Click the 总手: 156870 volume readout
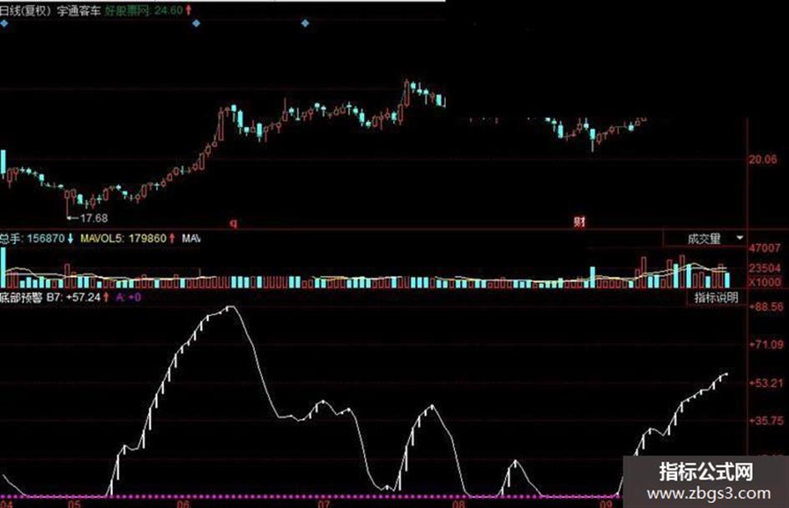The width and height of the screenshot is (789, 508). (x=33, y=239)
